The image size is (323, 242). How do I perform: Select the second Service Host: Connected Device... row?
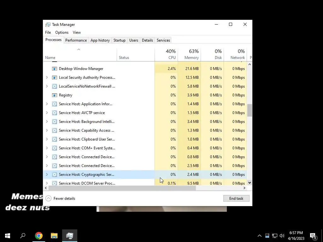[x=145, y=166]
